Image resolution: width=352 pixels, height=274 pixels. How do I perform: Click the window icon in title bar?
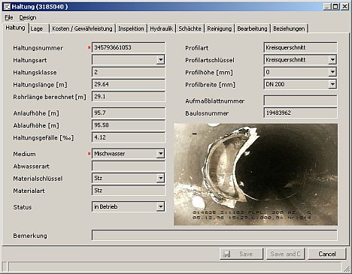(7, 7)
